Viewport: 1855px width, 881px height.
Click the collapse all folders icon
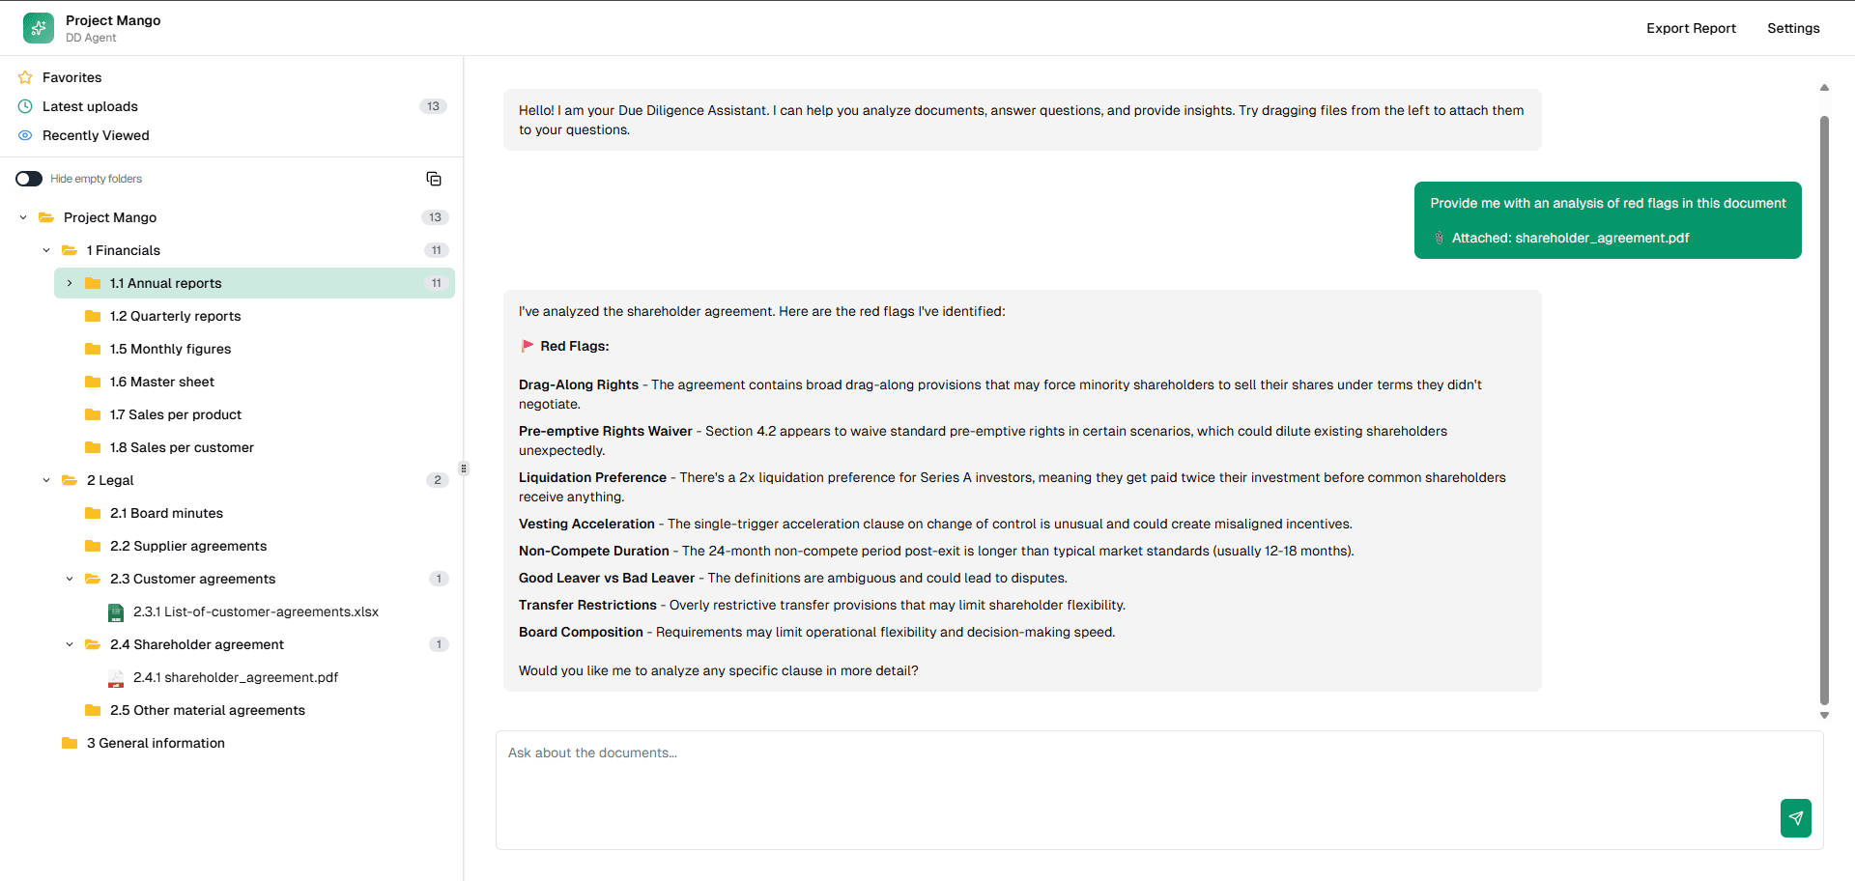434,179
